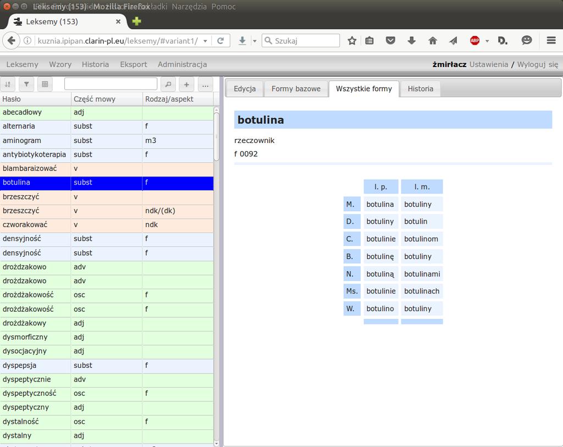The width and height of the screenshot is (563, 447).
Task: Open the filter funnel icon
Action: coord(26,85)
